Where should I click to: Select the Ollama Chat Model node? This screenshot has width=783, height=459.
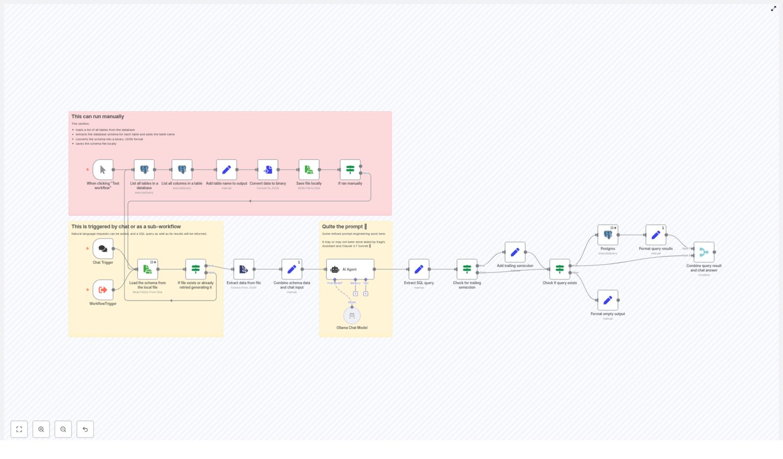pyautogui.click(x=352, y=316)
